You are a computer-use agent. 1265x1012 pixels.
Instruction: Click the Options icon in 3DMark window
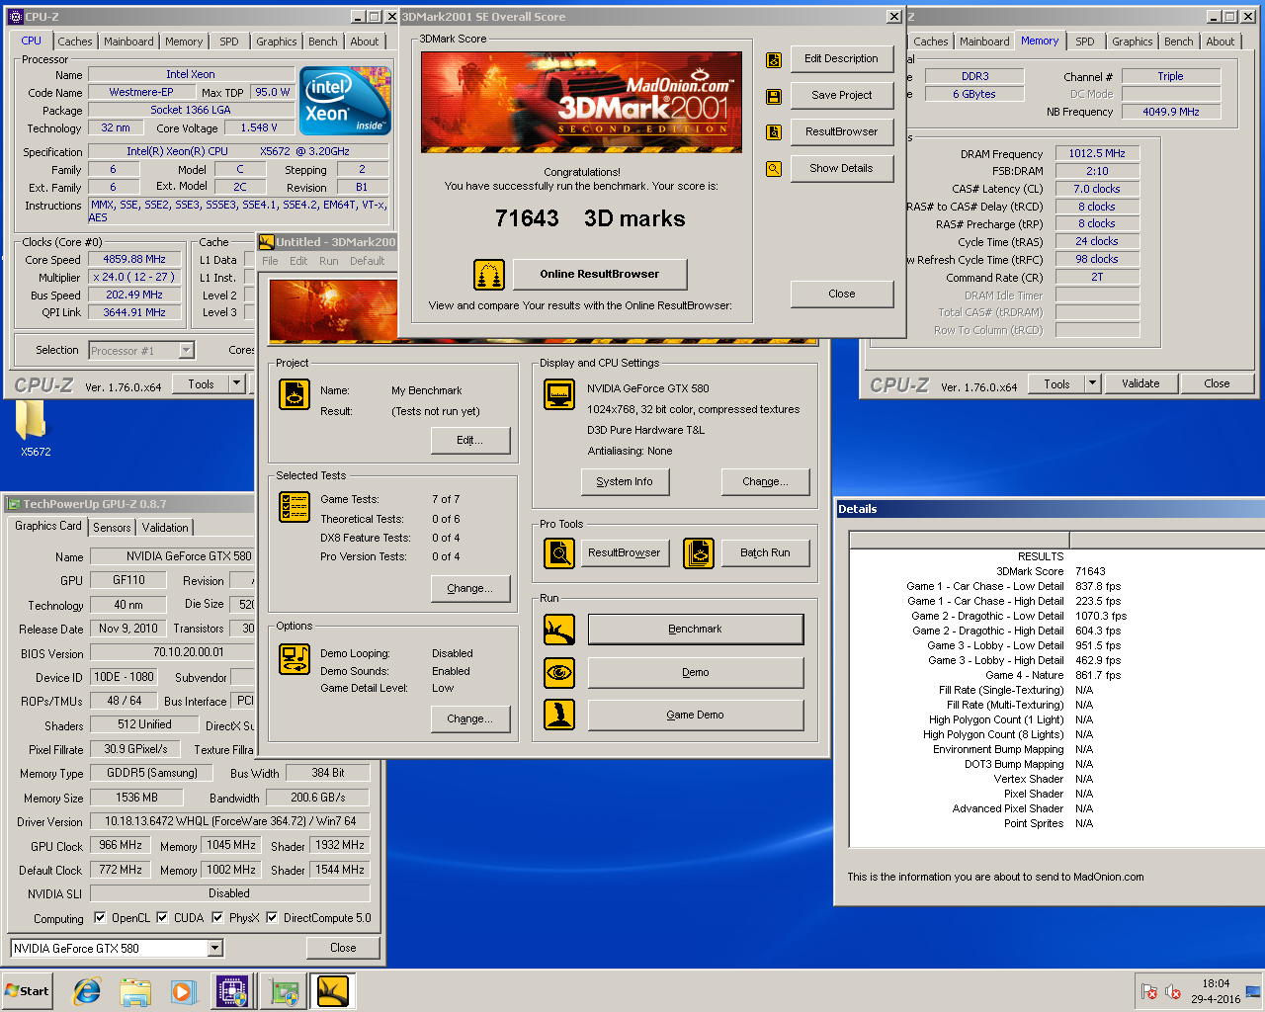[x=295, y=659]
